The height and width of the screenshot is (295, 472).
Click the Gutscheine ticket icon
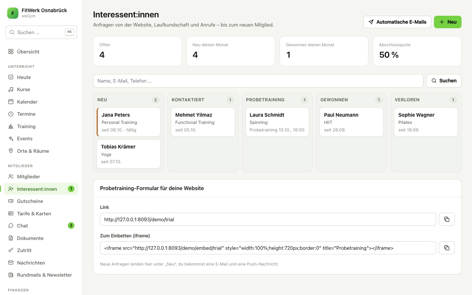pyautogui.click(x=11, y=201)
